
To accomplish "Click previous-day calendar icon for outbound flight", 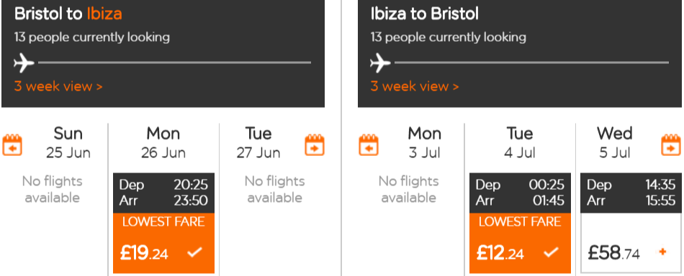I will point(12,145).
